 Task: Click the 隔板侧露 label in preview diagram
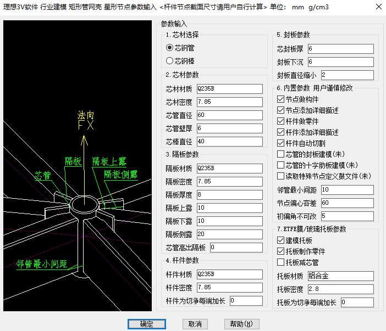click(x=120, y=175)
